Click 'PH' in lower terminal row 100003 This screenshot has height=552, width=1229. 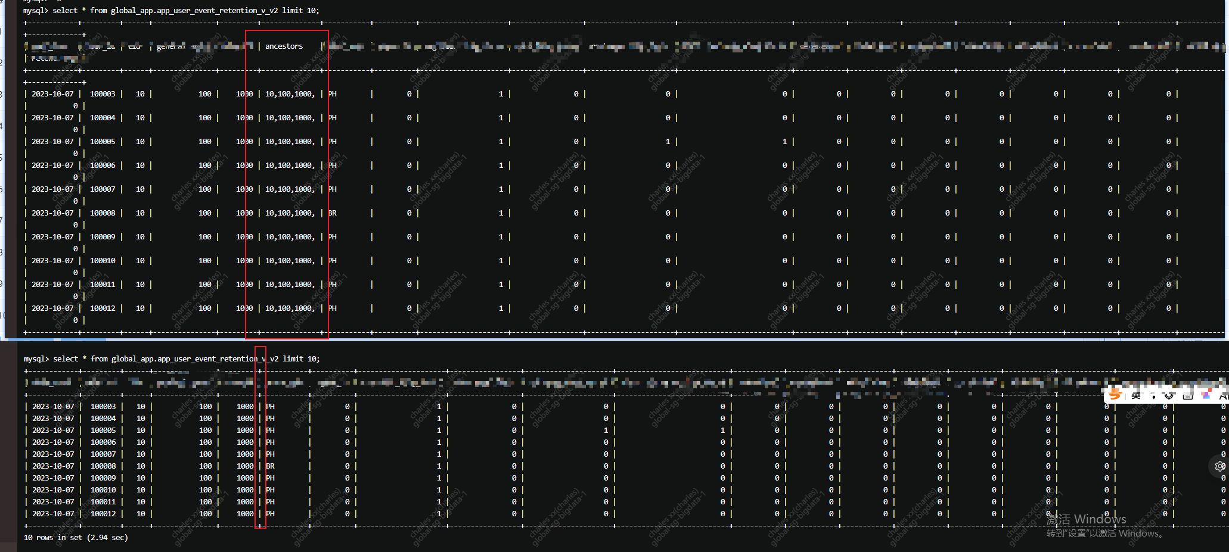click(x=271, y=406)
